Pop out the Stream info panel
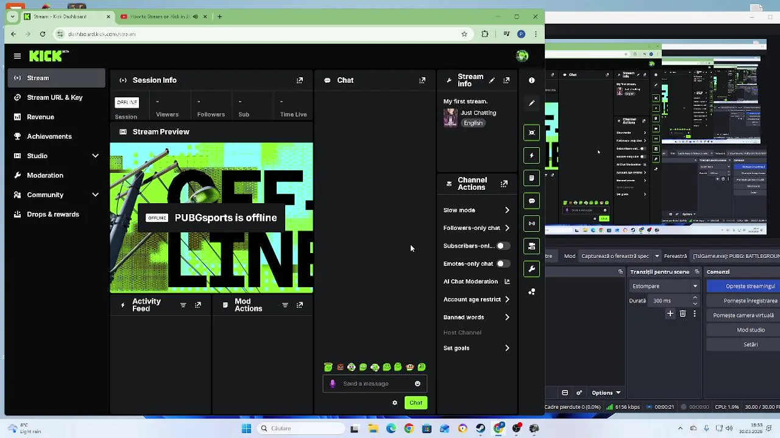 tap(506, 80)
